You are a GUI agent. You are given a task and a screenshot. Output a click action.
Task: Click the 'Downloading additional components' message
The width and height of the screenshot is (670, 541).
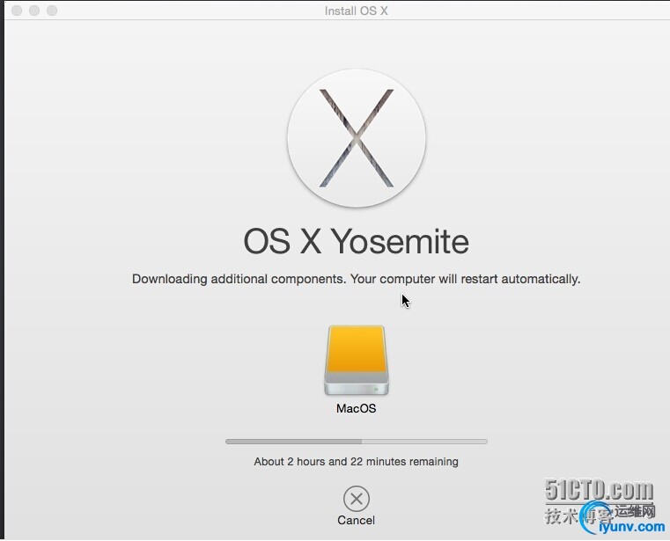pos(357,279)
